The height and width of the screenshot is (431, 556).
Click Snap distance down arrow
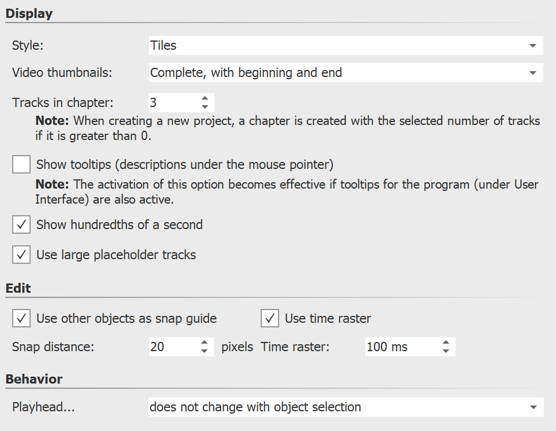click(205, 351)
